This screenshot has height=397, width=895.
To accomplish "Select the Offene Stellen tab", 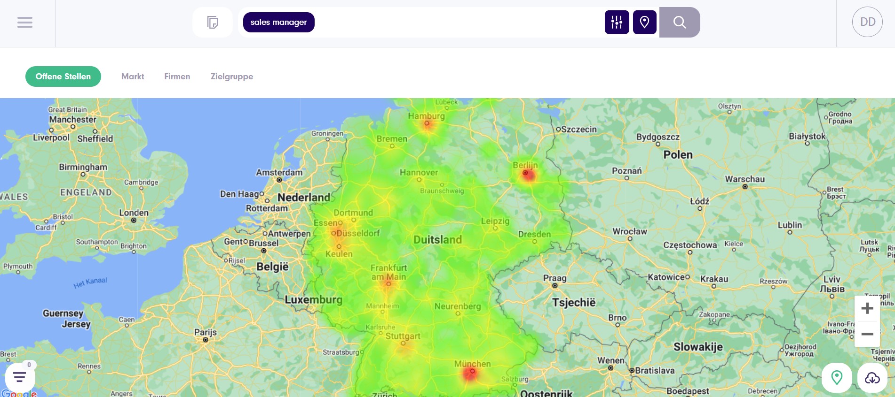I will pos(63,76).
